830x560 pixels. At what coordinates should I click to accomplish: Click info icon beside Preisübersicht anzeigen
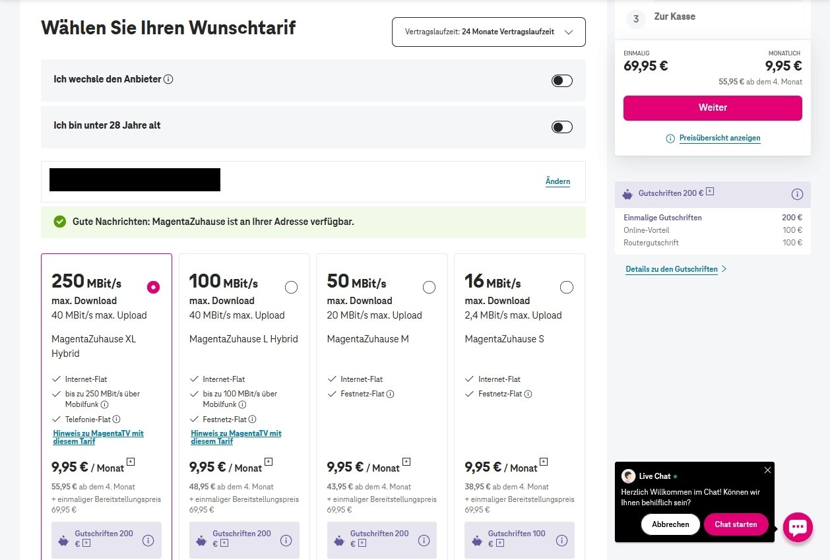point(670,139)
